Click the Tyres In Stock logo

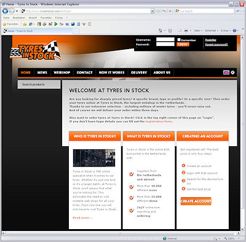36,50
